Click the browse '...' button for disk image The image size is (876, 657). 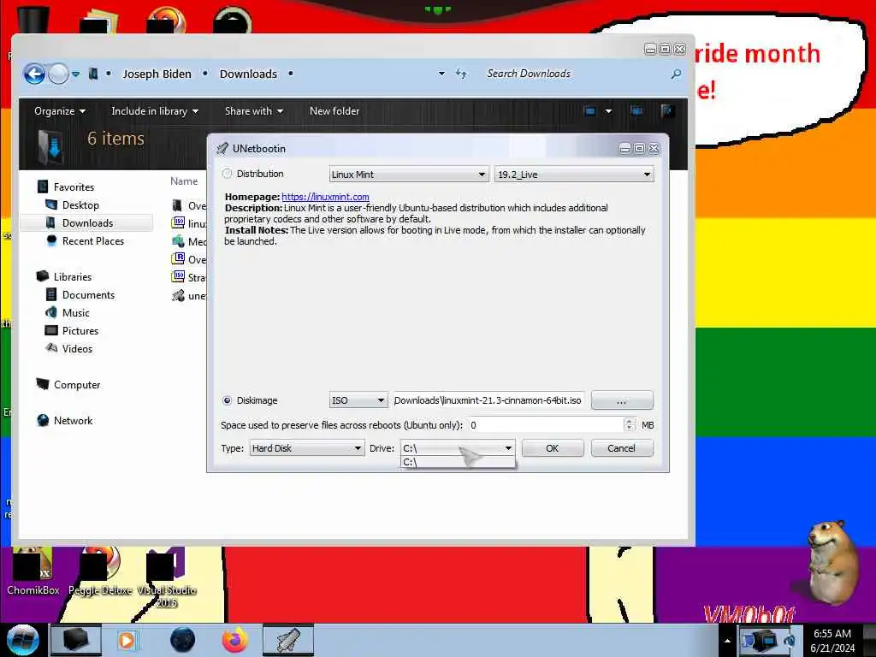click(622, 400)
